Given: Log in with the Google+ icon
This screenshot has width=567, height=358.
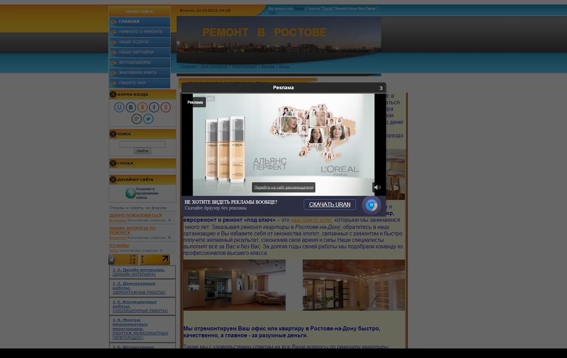Looking at the screenshot, I should (x=137, y=119).
